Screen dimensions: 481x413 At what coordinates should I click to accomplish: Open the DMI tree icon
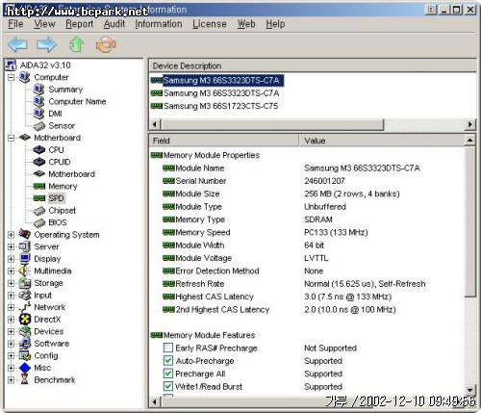pos(39,114)
